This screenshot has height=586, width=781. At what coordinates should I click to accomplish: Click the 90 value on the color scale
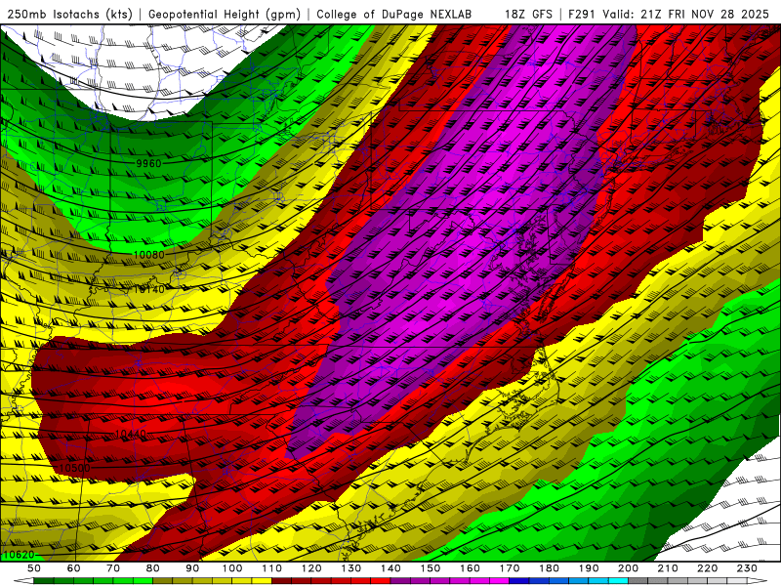[192, 568]
